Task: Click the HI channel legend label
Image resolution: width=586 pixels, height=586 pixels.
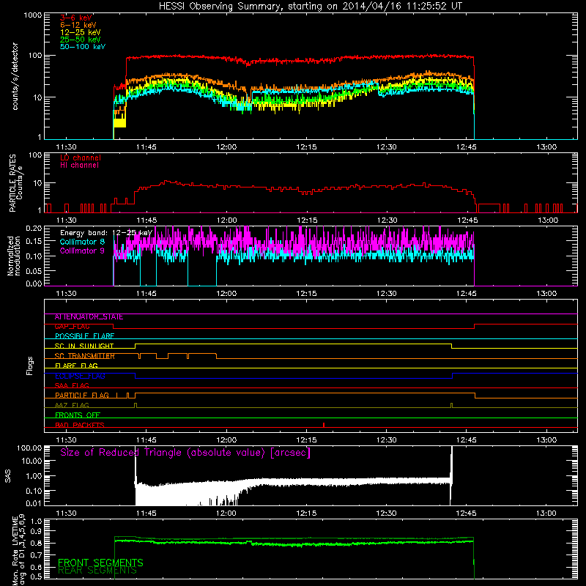Action: (79, 166)
